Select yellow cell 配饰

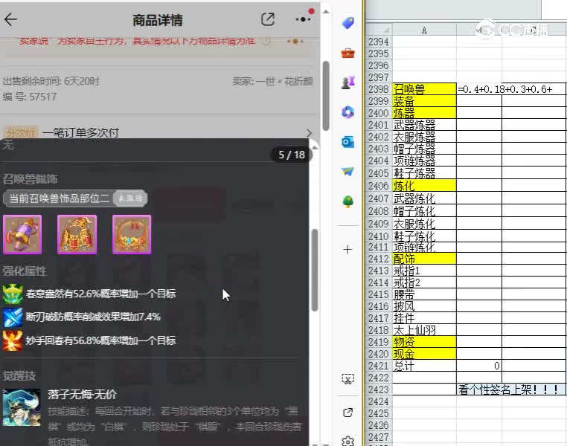pos(424,259)
